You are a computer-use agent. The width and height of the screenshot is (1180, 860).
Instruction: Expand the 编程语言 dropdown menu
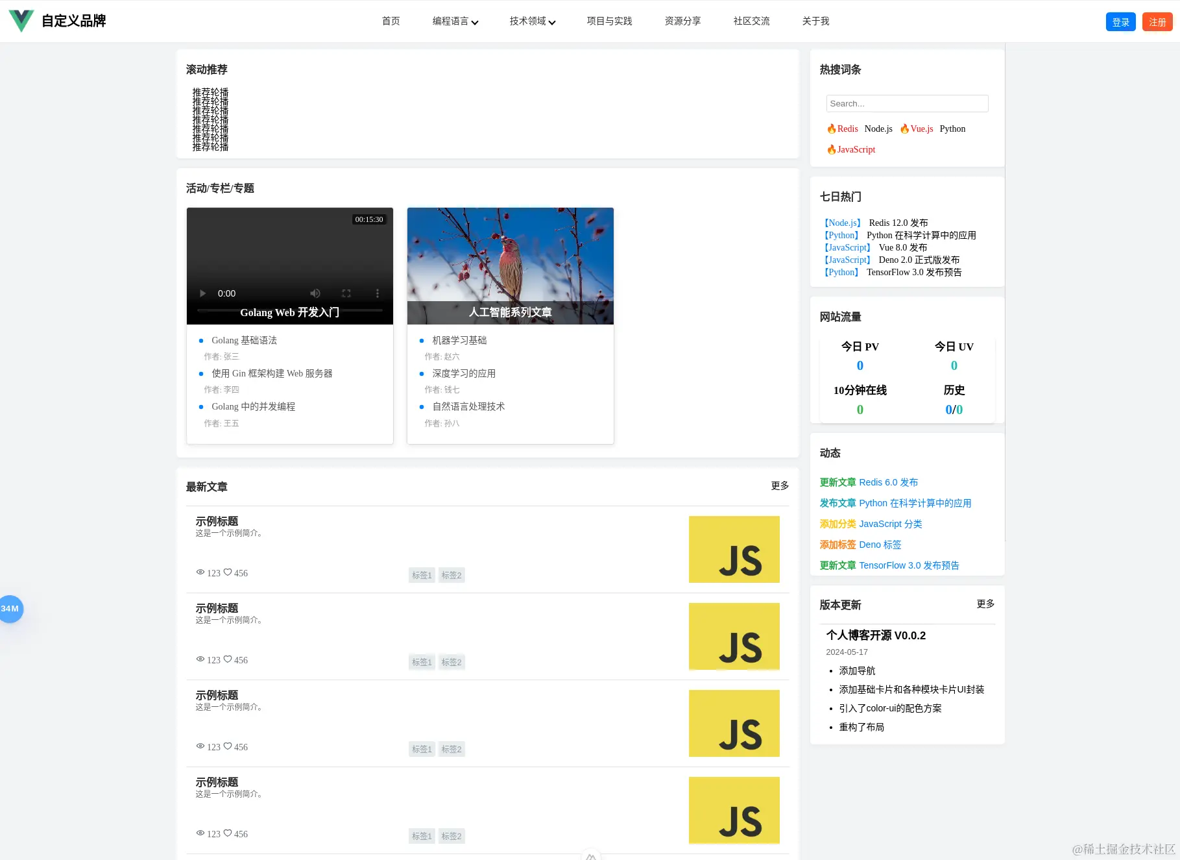point(455,21)
